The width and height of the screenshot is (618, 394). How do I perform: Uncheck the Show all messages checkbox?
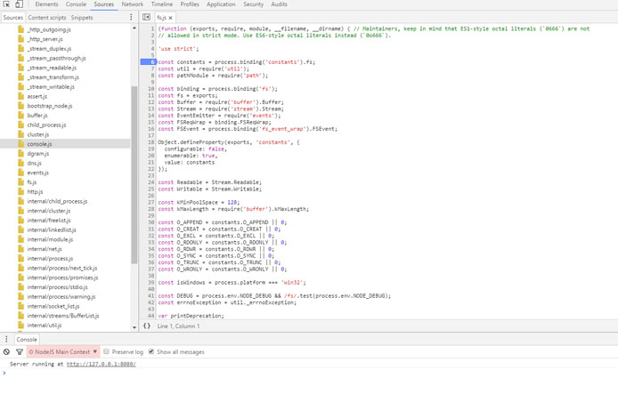[x=151, y=351]
